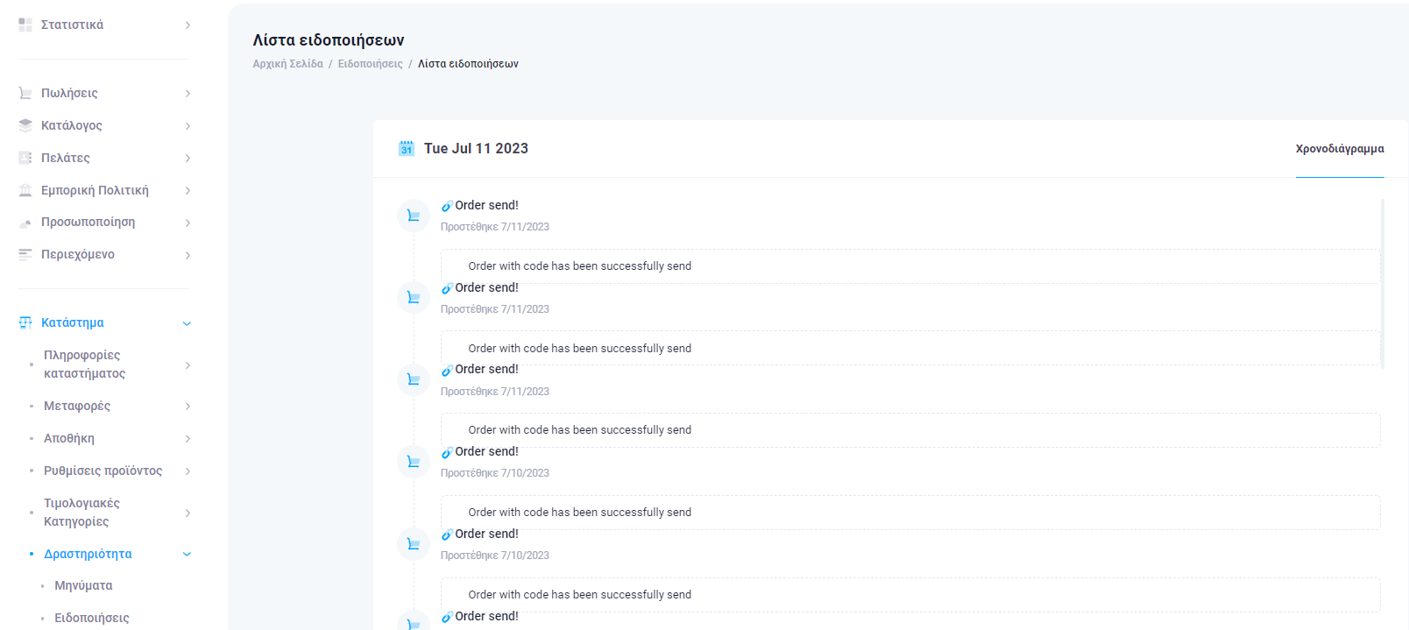Screen dimensions: 1409x630
Task: Click the cart timeline icon of first notification
Action: (414, 216)
